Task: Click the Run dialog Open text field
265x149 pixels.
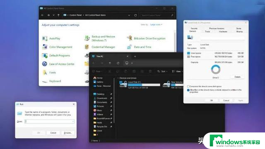Action: coord(50,121)
